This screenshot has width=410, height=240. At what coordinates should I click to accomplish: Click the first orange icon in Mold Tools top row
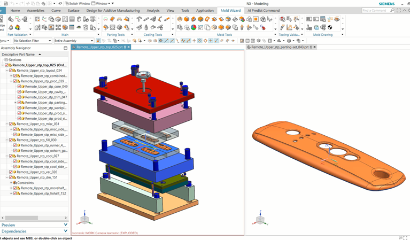(x=180, y=19)
